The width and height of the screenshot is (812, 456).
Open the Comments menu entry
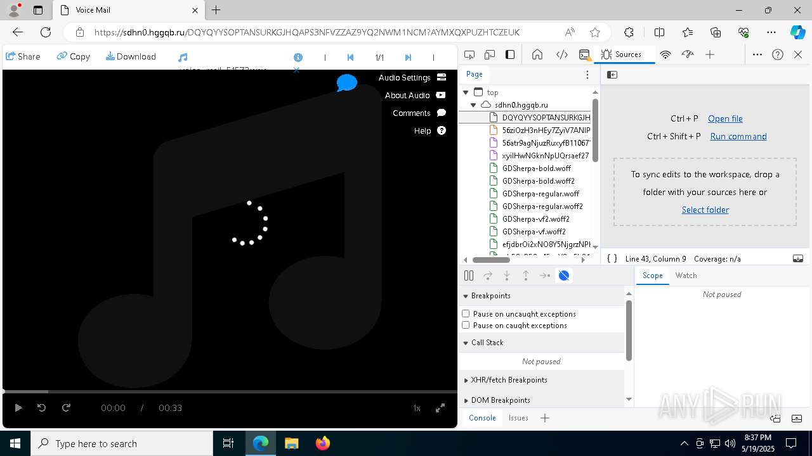(419, 113)
